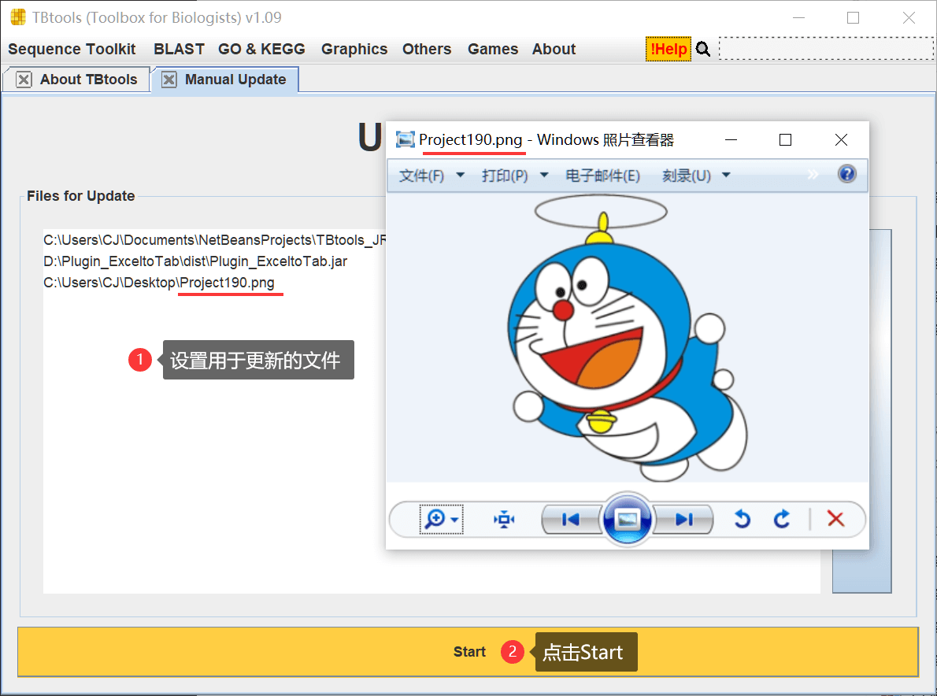The image size is (937, 696).
Task: Open the 文件(F) menu in photo viewer
Action: click(x=431, y=176)
